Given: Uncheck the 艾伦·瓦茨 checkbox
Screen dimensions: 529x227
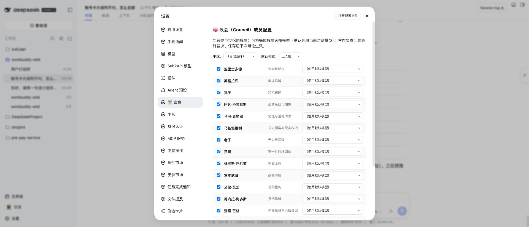Looking at the screenshot, I should [218, 187].
